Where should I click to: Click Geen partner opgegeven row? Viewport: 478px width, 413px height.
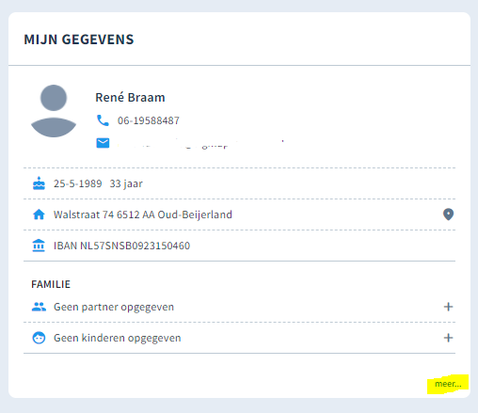(x=239, y=307)
